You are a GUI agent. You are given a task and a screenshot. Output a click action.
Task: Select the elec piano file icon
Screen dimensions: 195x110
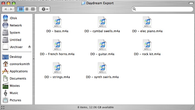pos(147,22)
